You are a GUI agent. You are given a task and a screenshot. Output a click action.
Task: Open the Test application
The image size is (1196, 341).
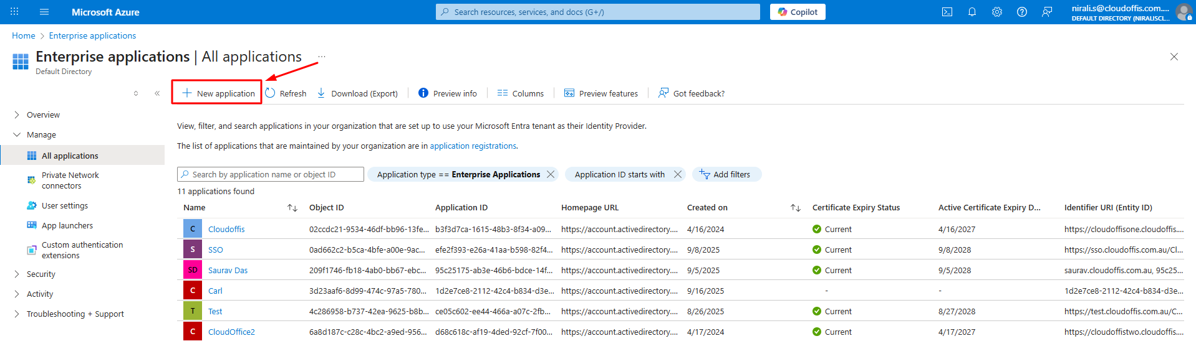tap(215, 311)
